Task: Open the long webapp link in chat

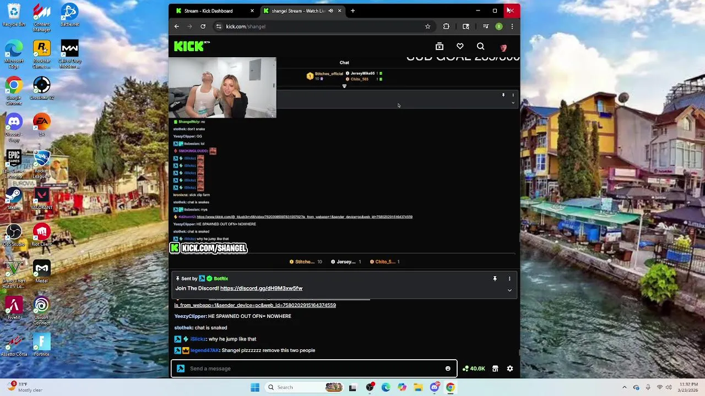Action: [x=255, y=305]
